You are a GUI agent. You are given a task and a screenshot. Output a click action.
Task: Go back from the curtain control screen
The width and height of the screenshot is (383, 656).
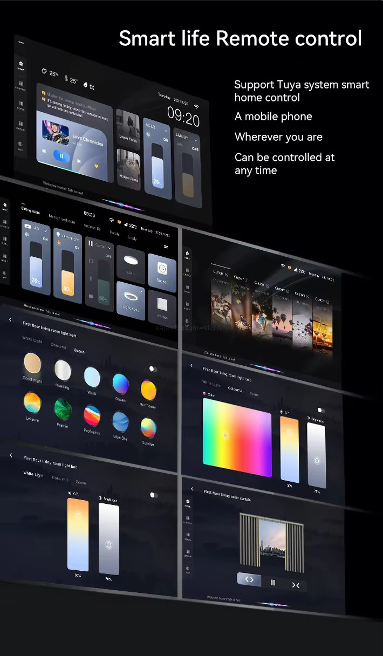coord(191,489)
